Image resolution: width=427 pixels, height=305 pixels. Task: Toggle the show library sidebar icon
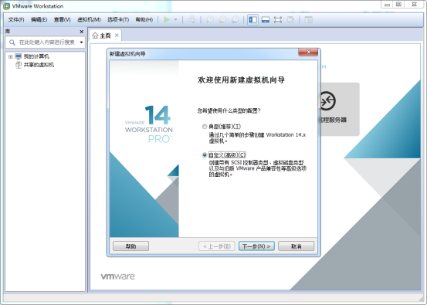pyautogui.click(x=252, y=19)
